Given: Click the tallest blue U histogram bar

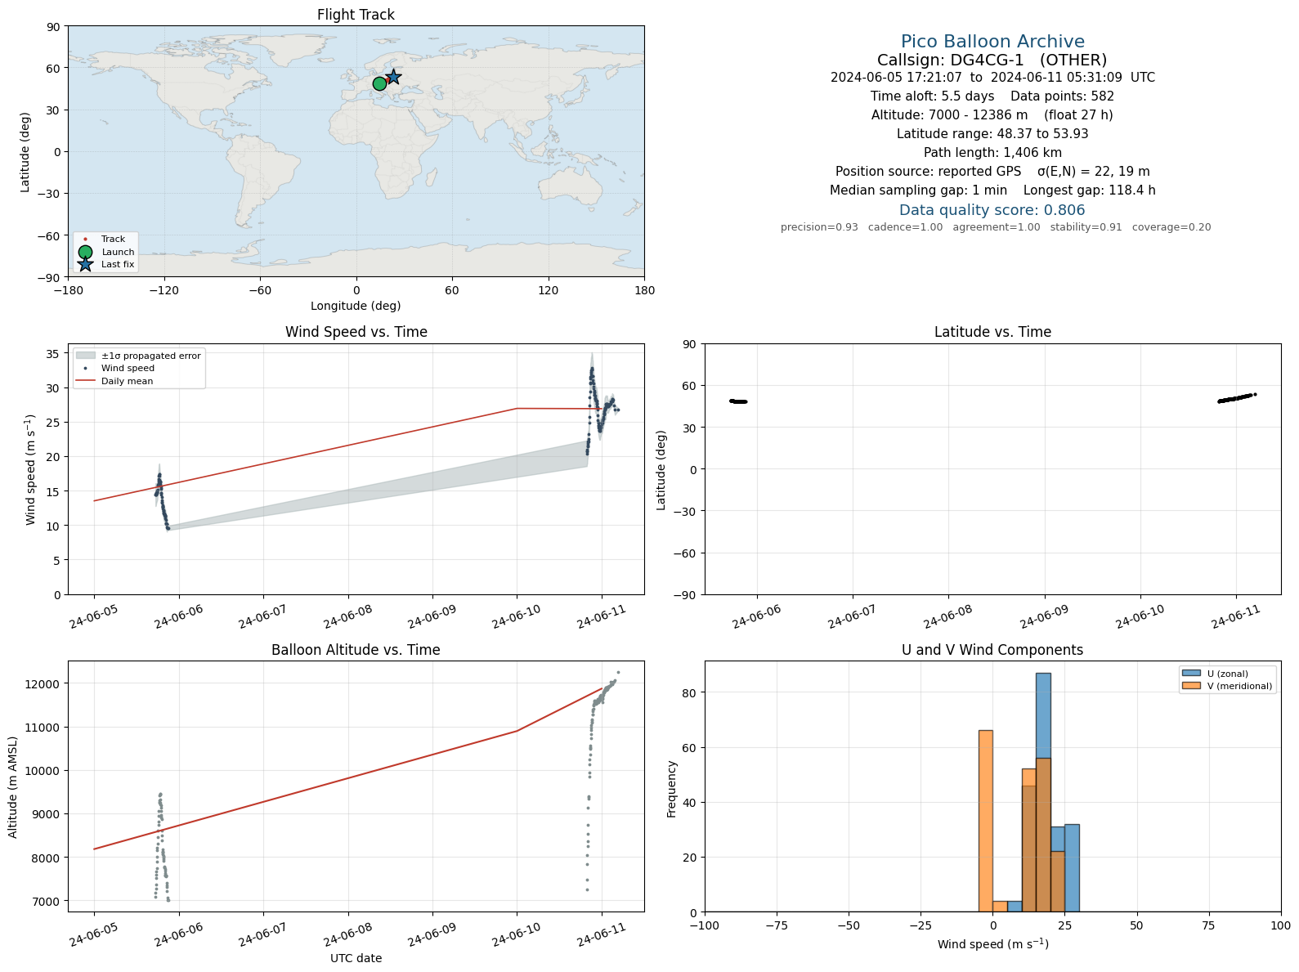Looking at the screenshot, I should (1043, 792).
